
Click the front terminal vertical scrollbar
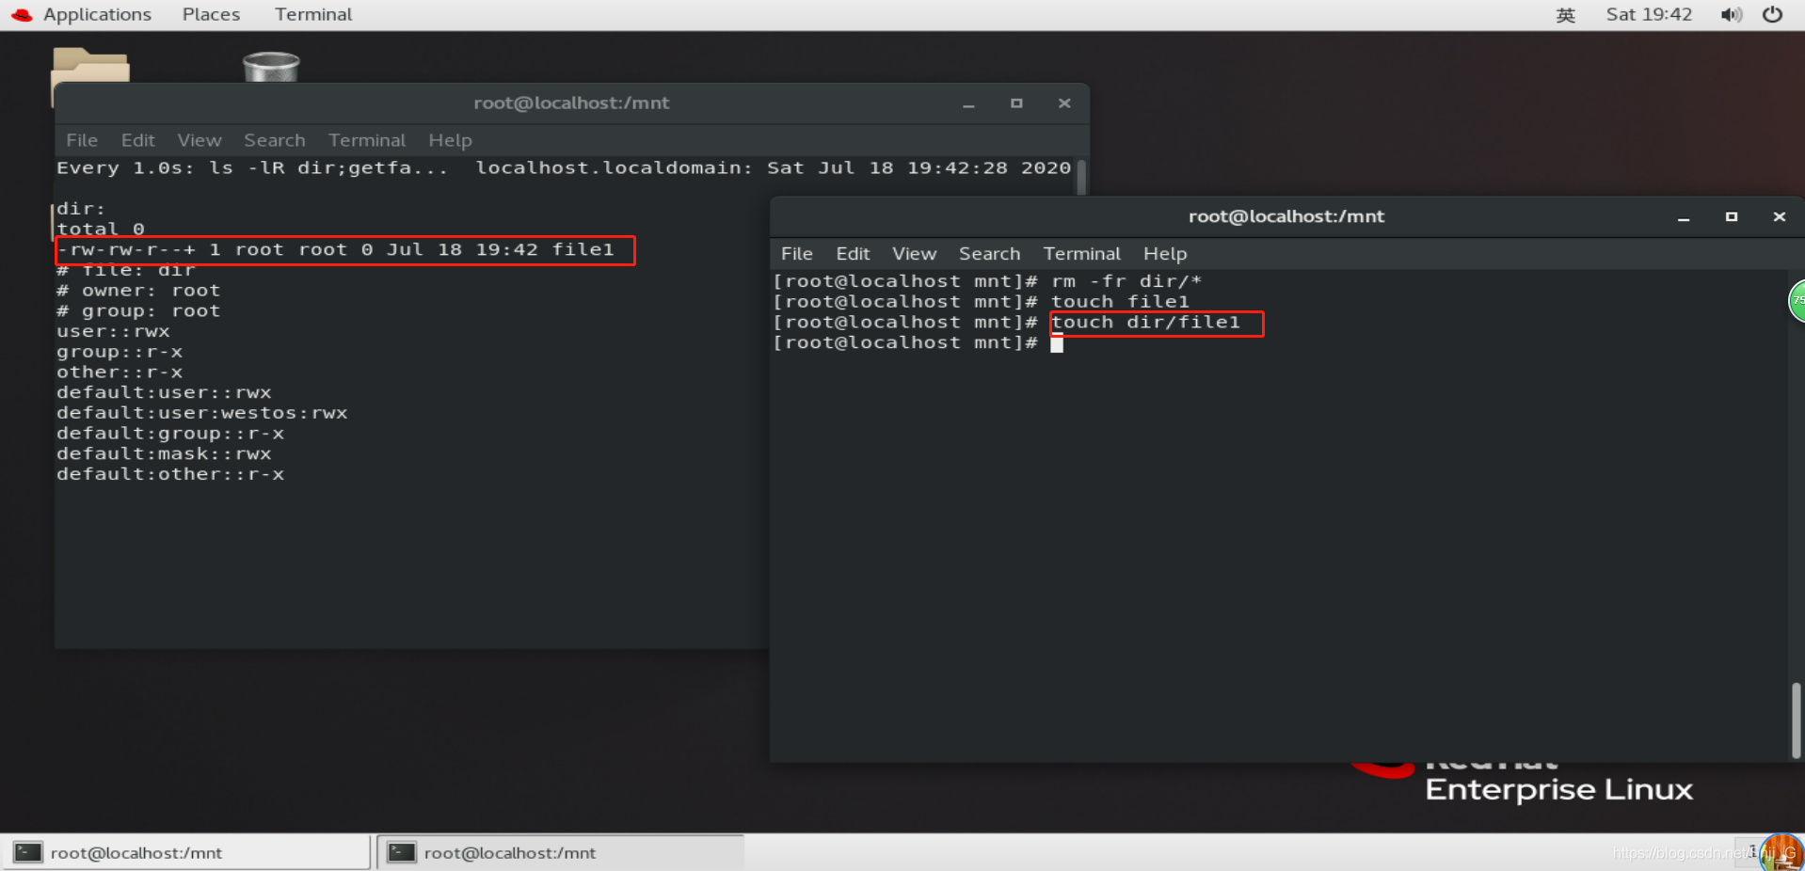1797,720
